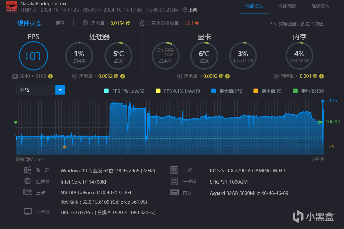Screen dimensions: 344x229
Task: Click the 最大值:176 legend label
Action: 231,91
